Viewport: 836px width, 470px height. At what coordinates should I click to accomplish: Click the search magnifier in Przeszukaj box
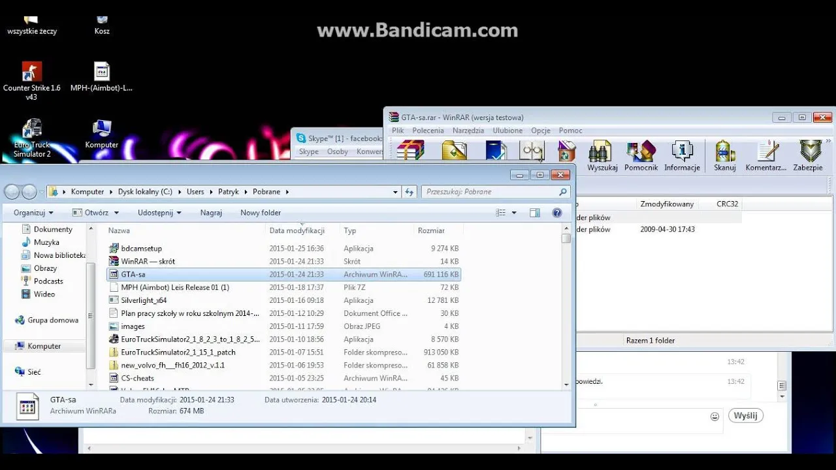click(x=563, y=192)
